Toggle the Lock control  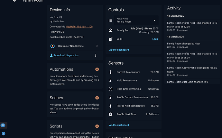(155, 39)
